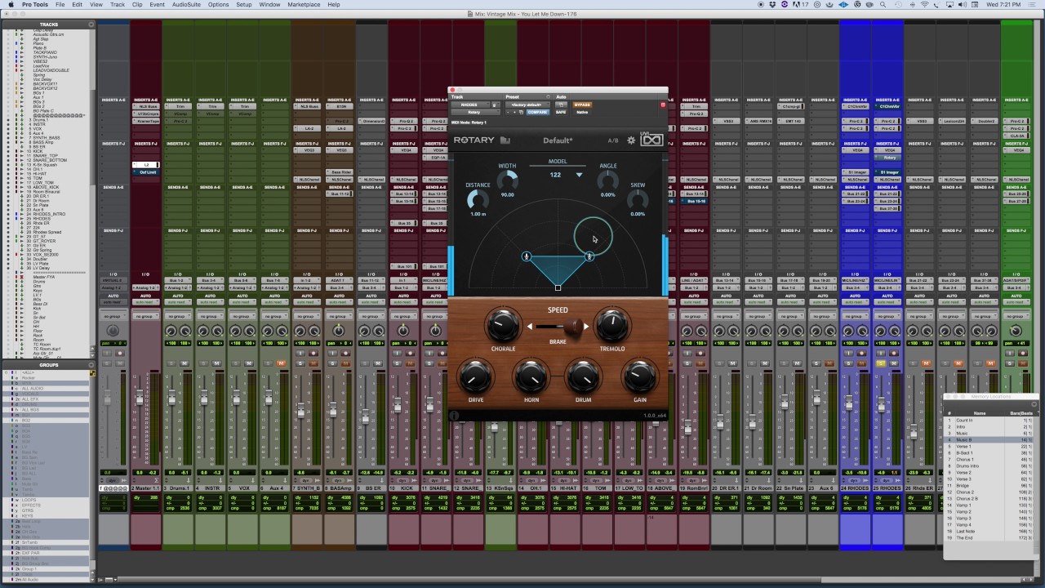Open the Setup menu

click(244, 4)
